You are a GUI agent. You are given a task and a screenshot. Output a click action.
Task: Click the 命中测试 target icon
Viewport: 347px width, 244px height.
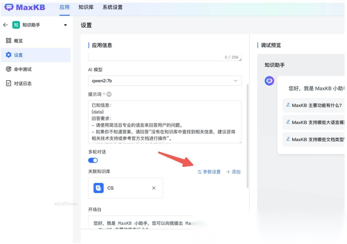pyautogui.click(x=9, y=69)
